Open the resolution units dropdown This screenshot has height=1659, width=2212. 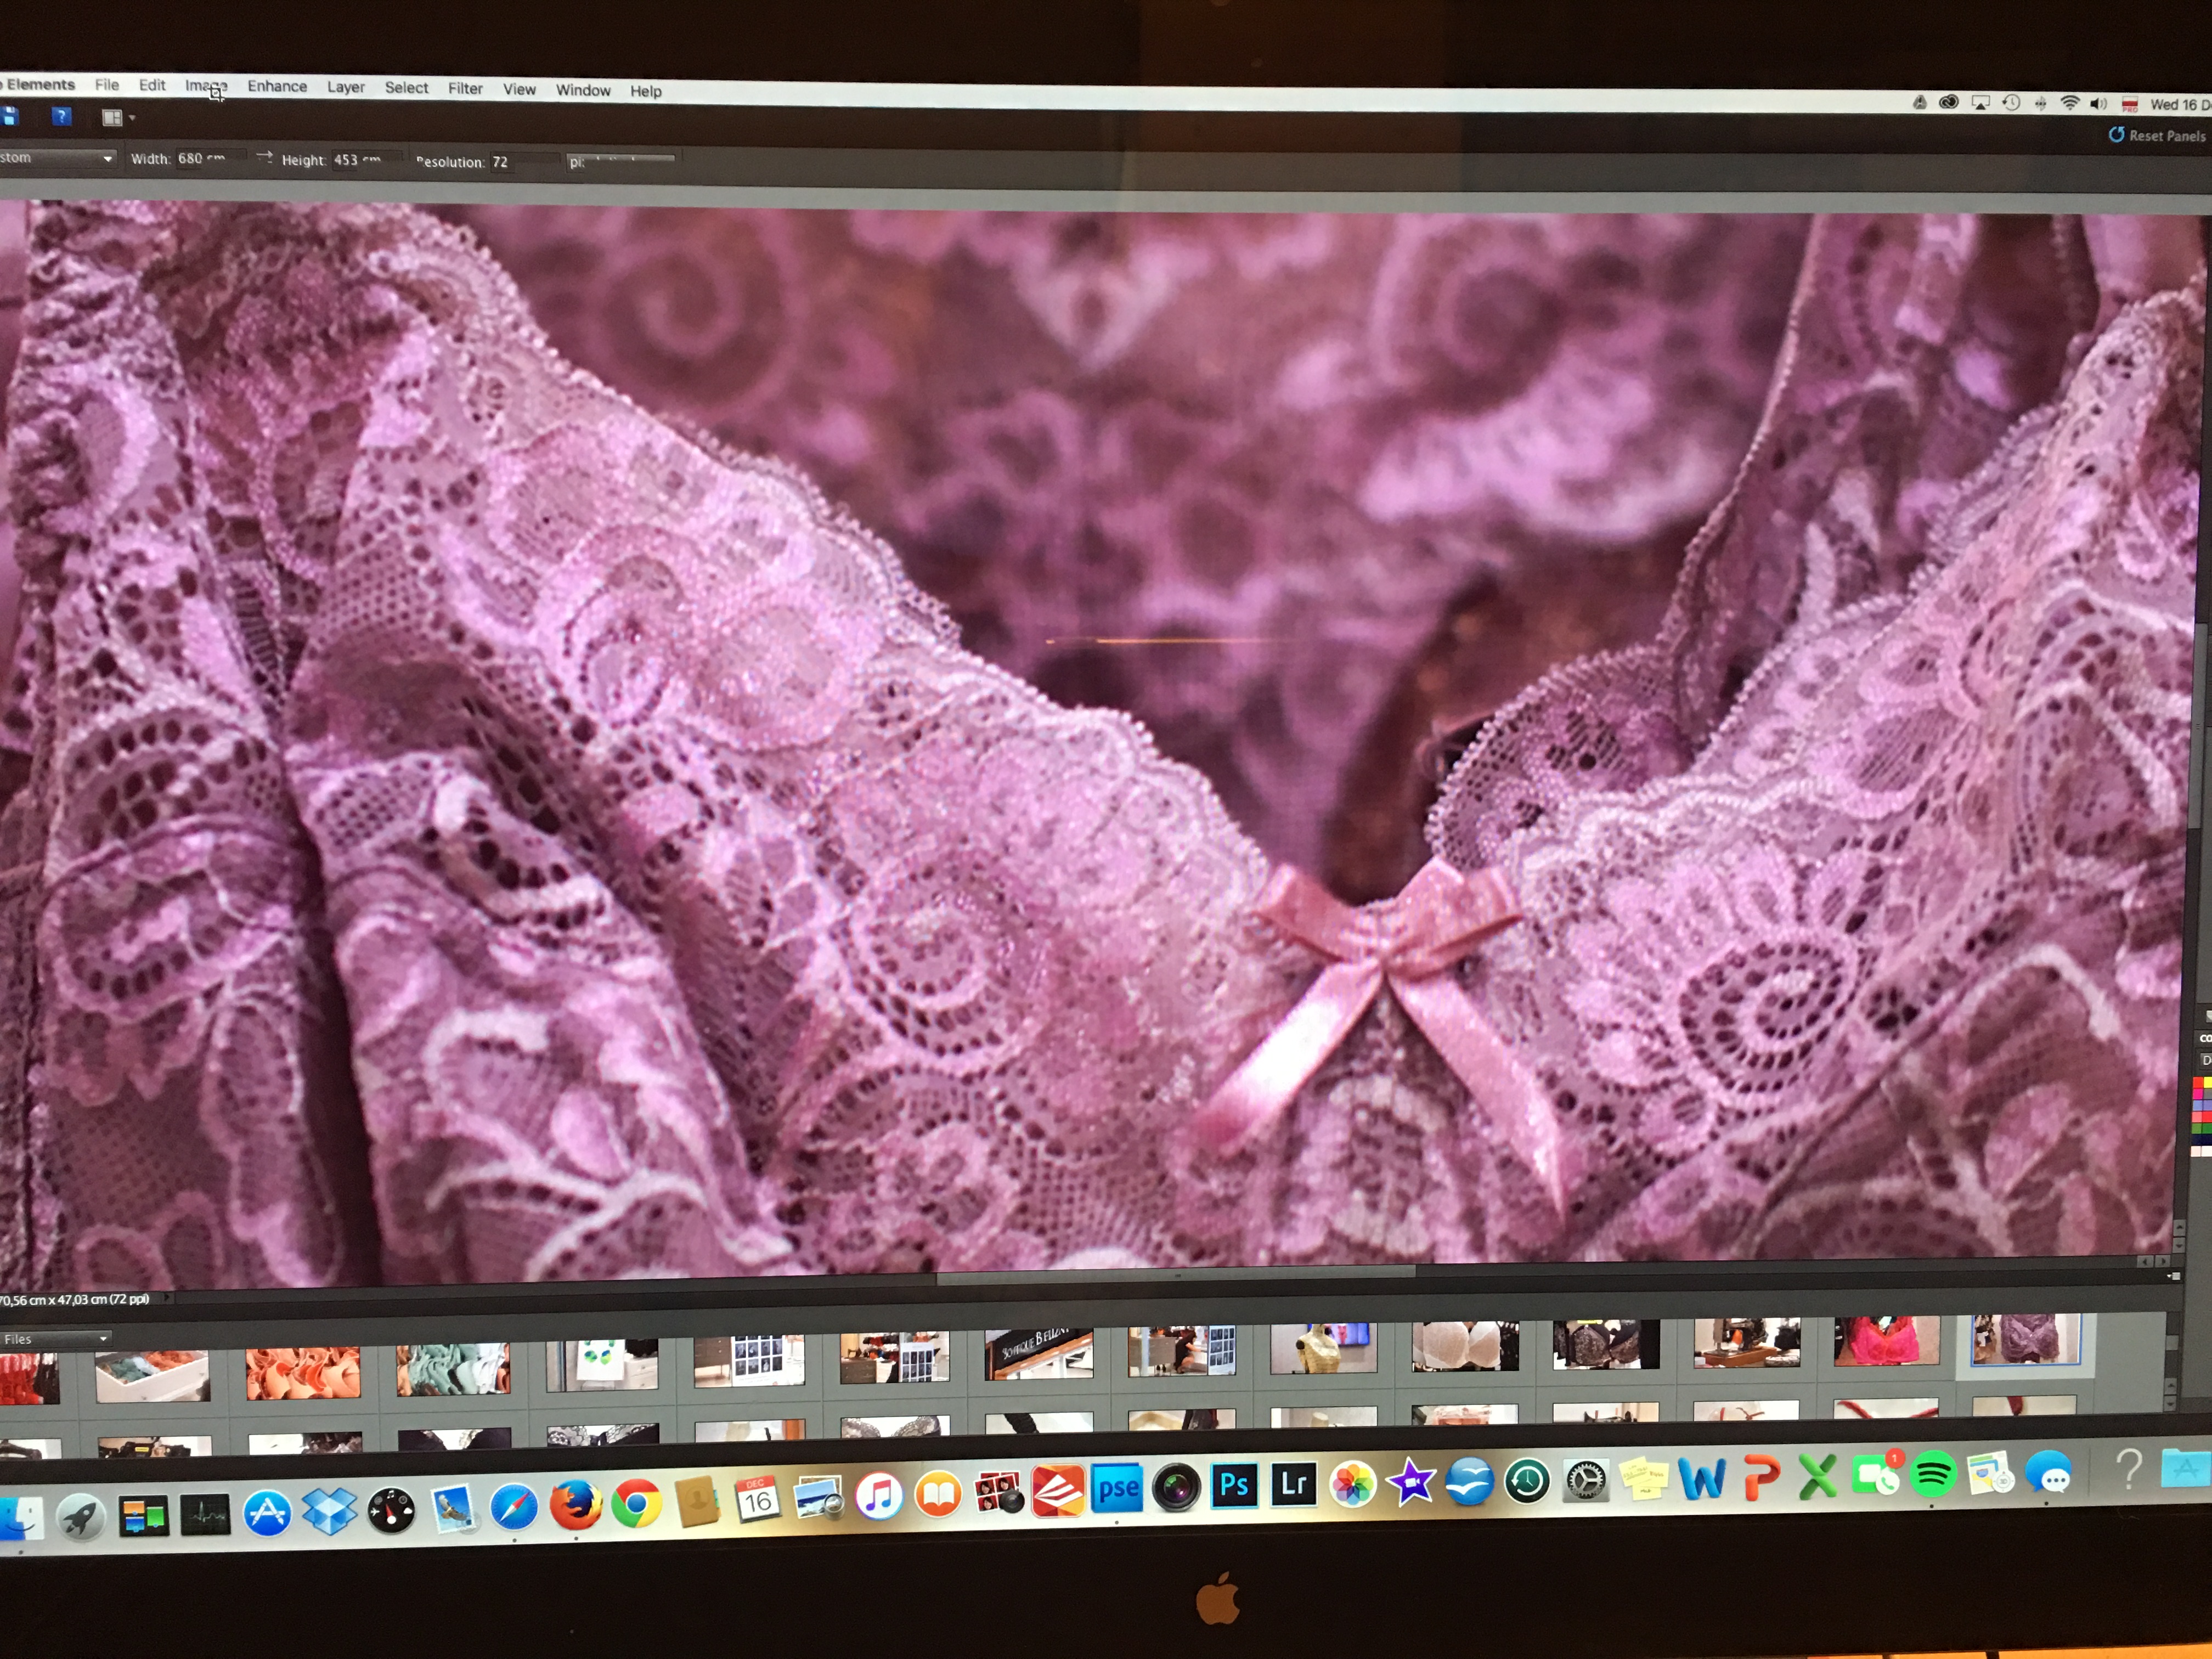coord(621,161)
